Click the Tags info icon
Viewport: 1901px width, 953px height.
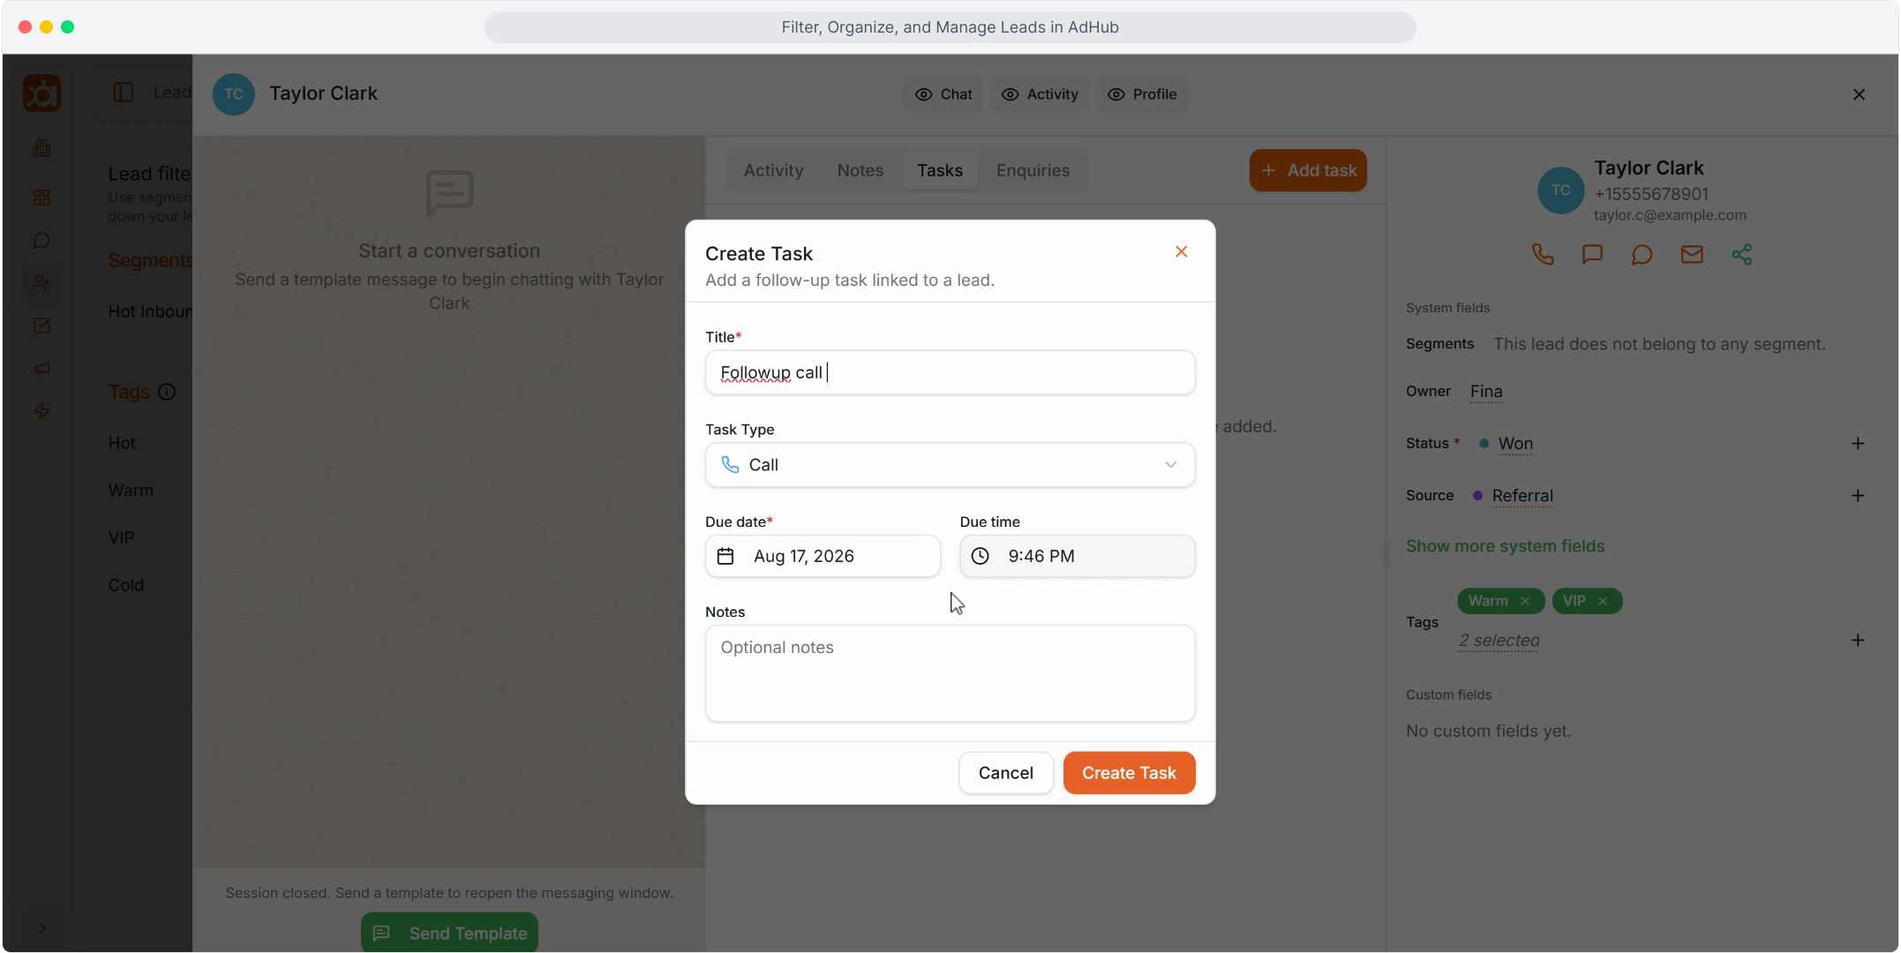coord(167,392)
